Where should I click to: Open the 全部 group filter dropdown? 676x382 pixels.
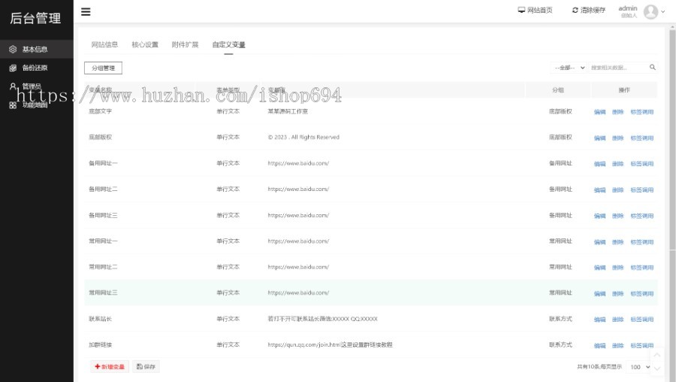[x=569, y=68]
